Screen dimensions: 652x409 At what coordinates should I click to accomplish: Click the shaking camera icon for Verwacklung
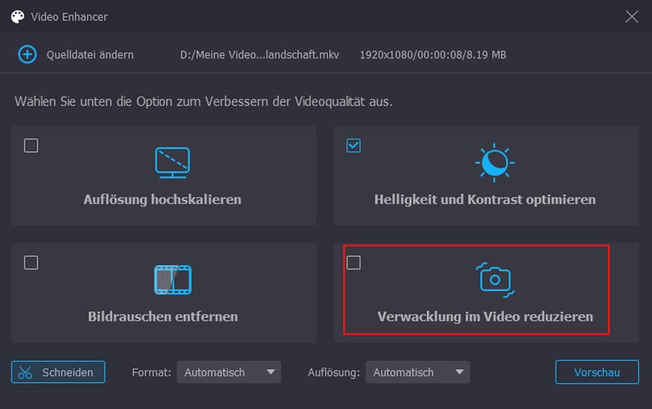click(495, 280)
